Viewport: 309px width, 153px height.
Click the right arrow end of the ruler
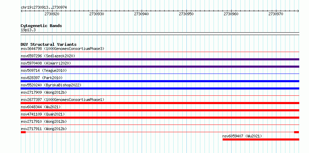(x=298, y=11)
